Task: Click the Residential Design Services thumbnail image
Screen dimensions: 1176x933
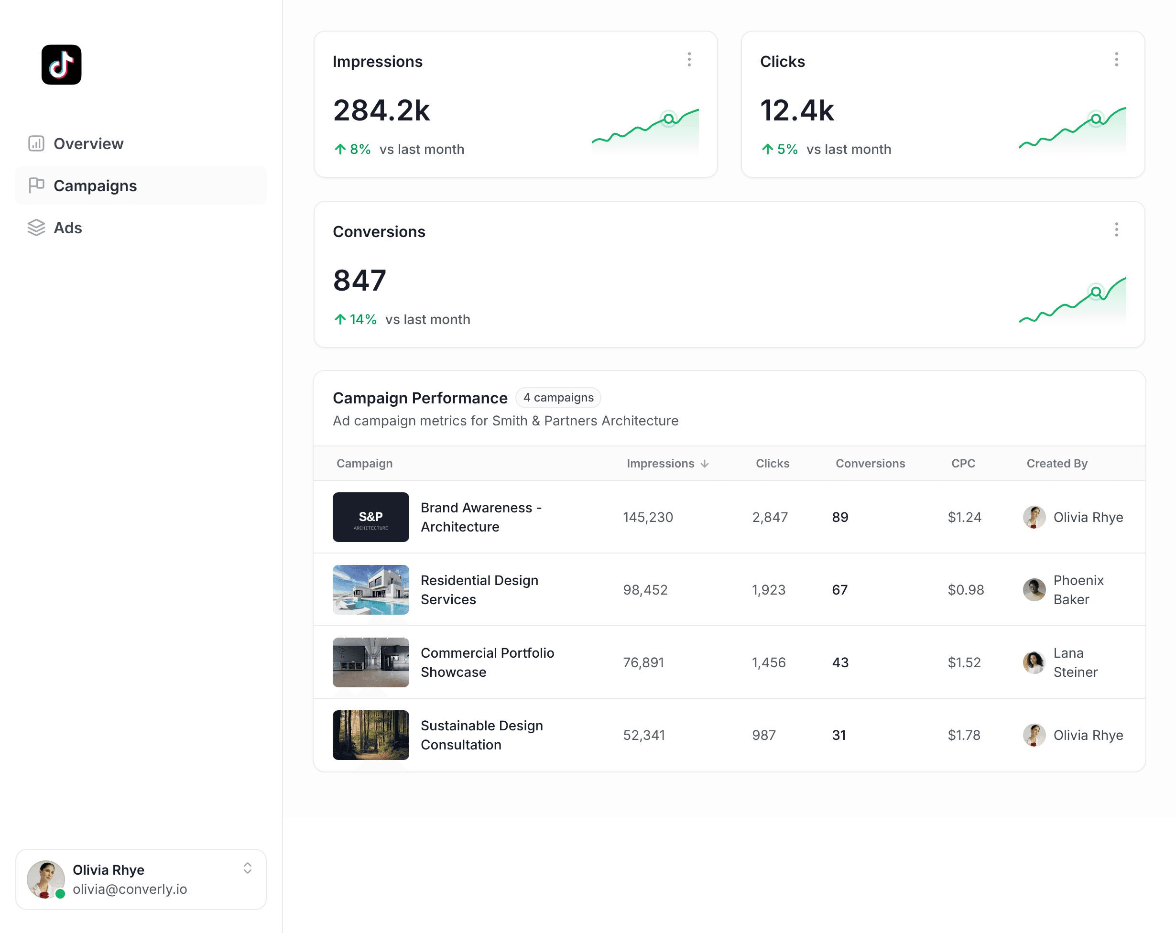Action: pos(370,589)
